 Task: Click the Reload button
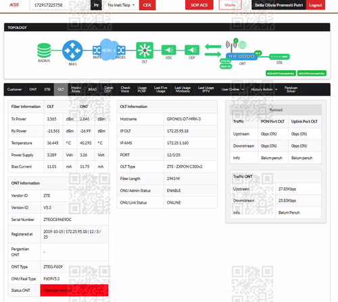(x=276, y=110)
